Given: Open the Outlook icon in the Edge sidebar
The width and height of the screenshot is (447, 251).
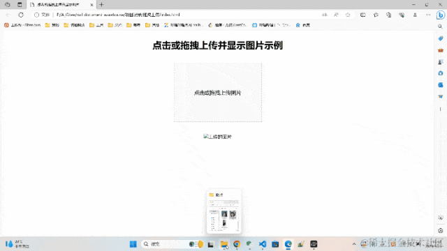Looking at the screenshot, I should tap(441, 85).
